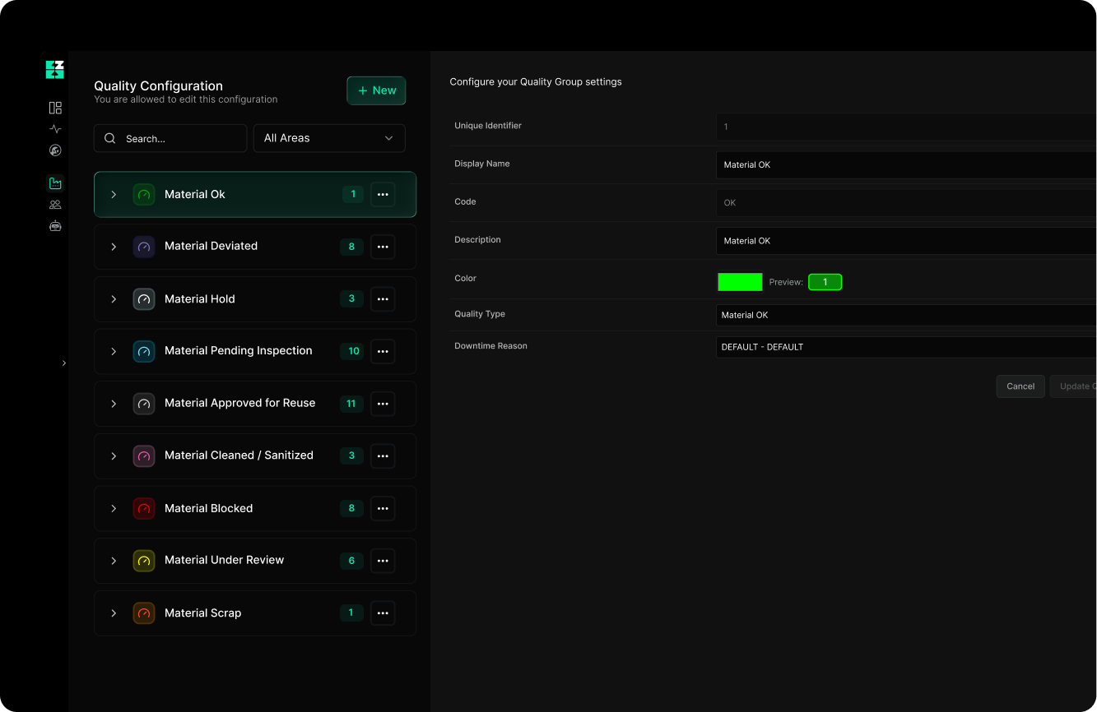Click the Display Name input field
This screenshot has height=712, width=1097.
pos(905,164)
